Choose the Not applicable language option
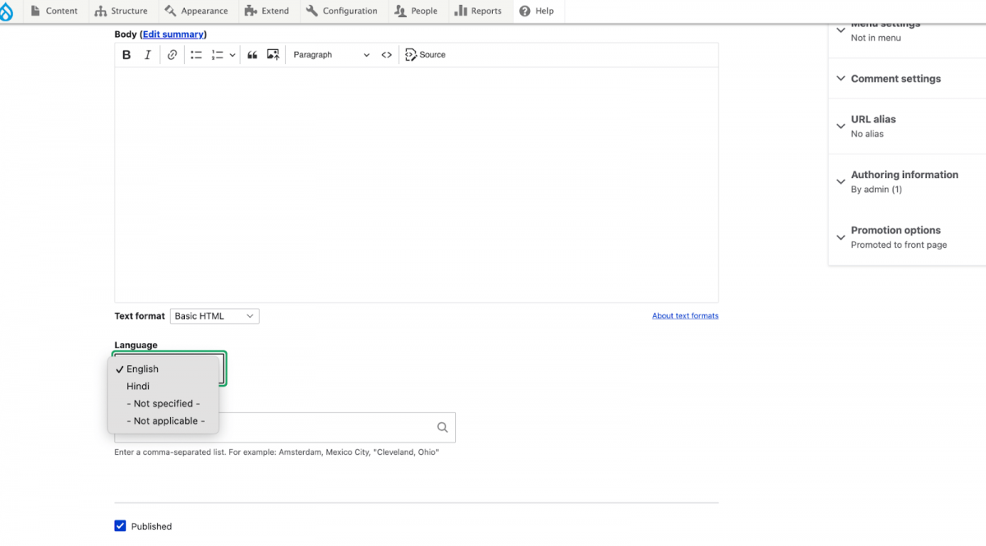 coord(164,421)
